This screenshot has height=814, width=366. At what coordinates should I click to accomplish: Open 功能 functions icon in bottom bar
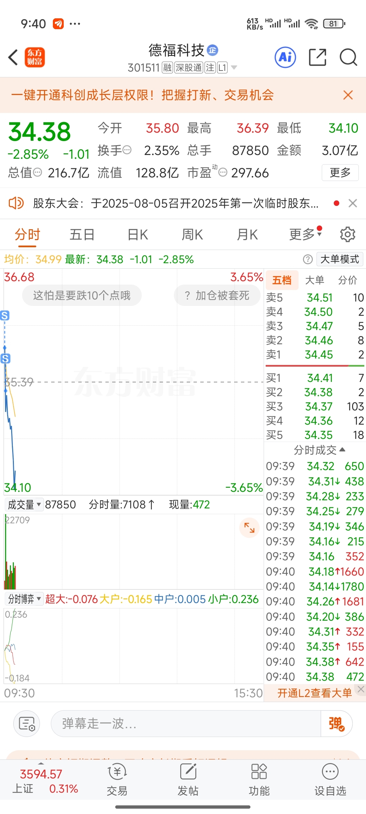tap(259, 780)
